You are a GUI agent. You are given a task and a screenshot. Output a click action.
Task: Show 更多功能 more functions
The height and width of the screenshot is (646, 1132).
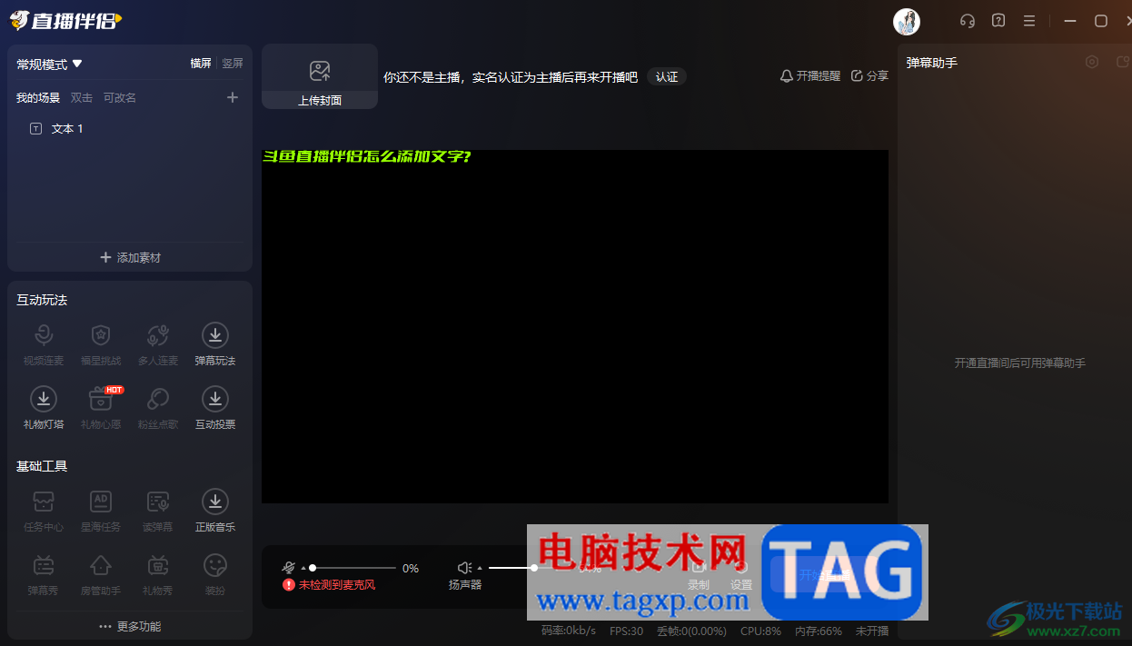pos(130,626)
